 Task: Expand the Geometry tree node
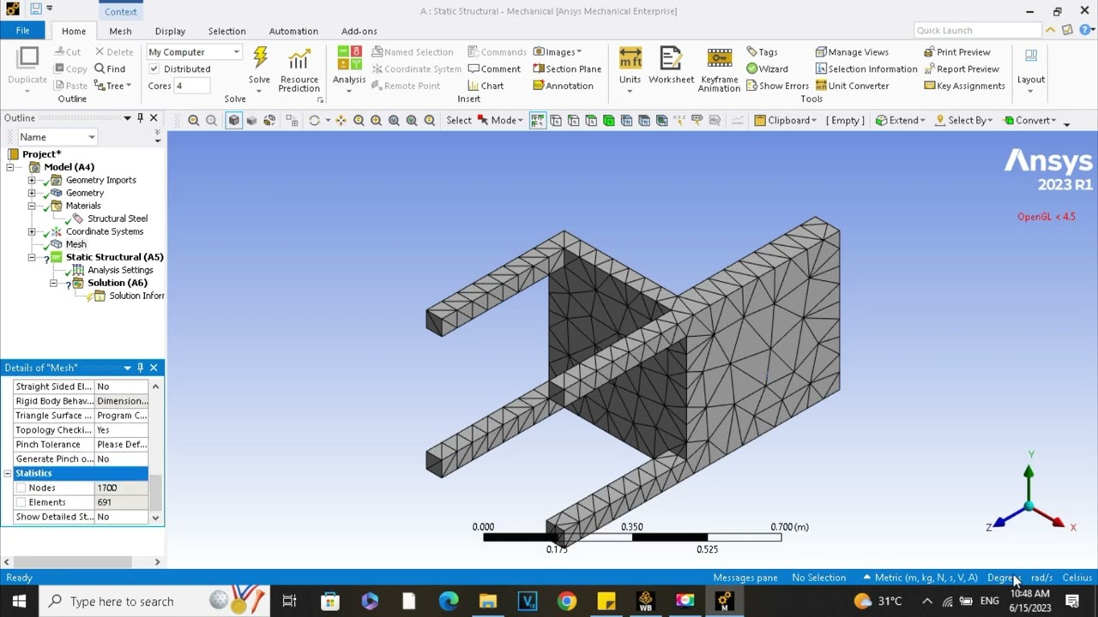pos(32,193)
